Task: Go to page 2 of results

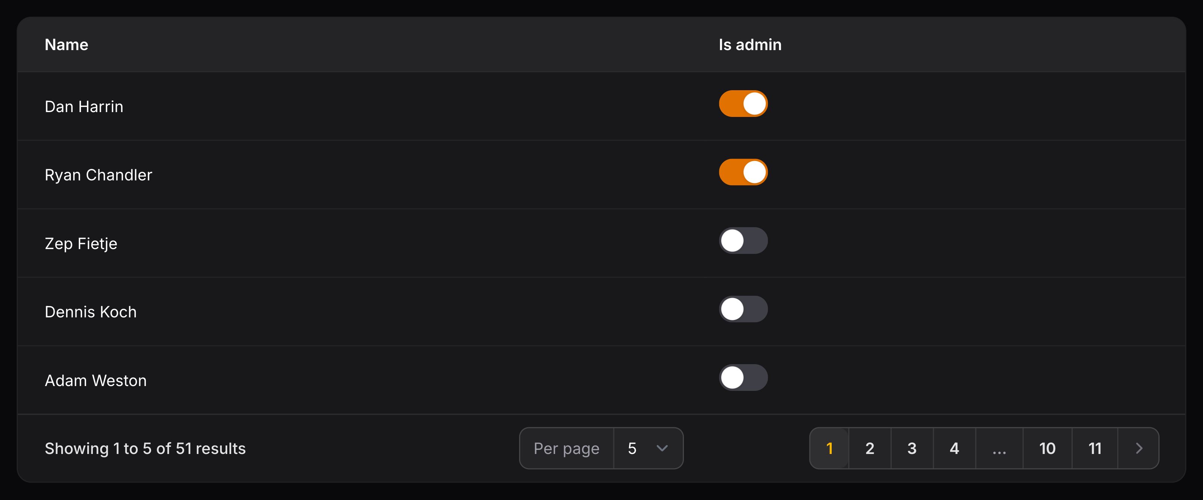Action: [x=870, y=448]
